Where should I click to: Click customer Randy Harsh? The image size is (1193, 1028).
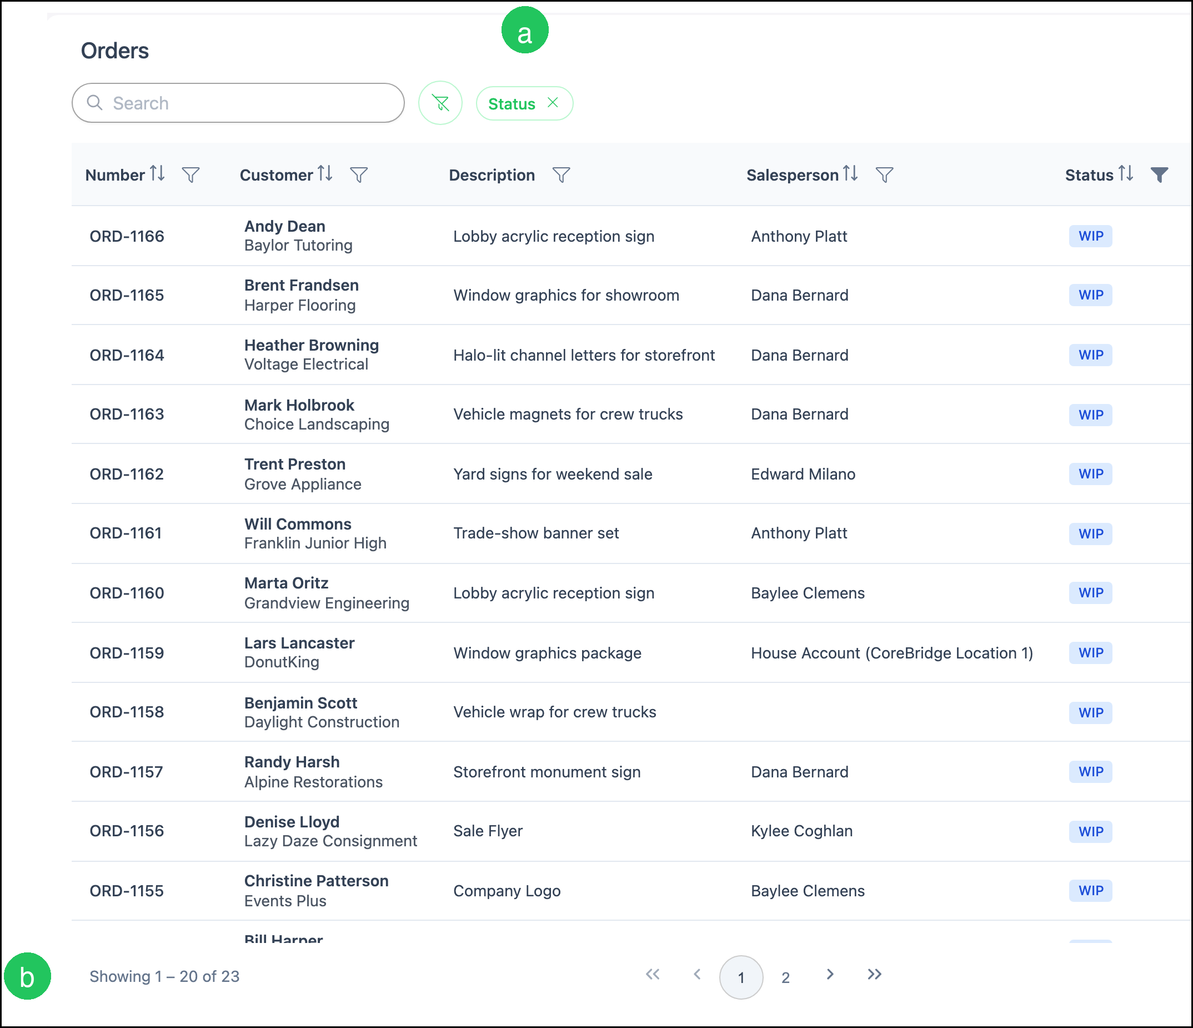click(x=292, y=762)
